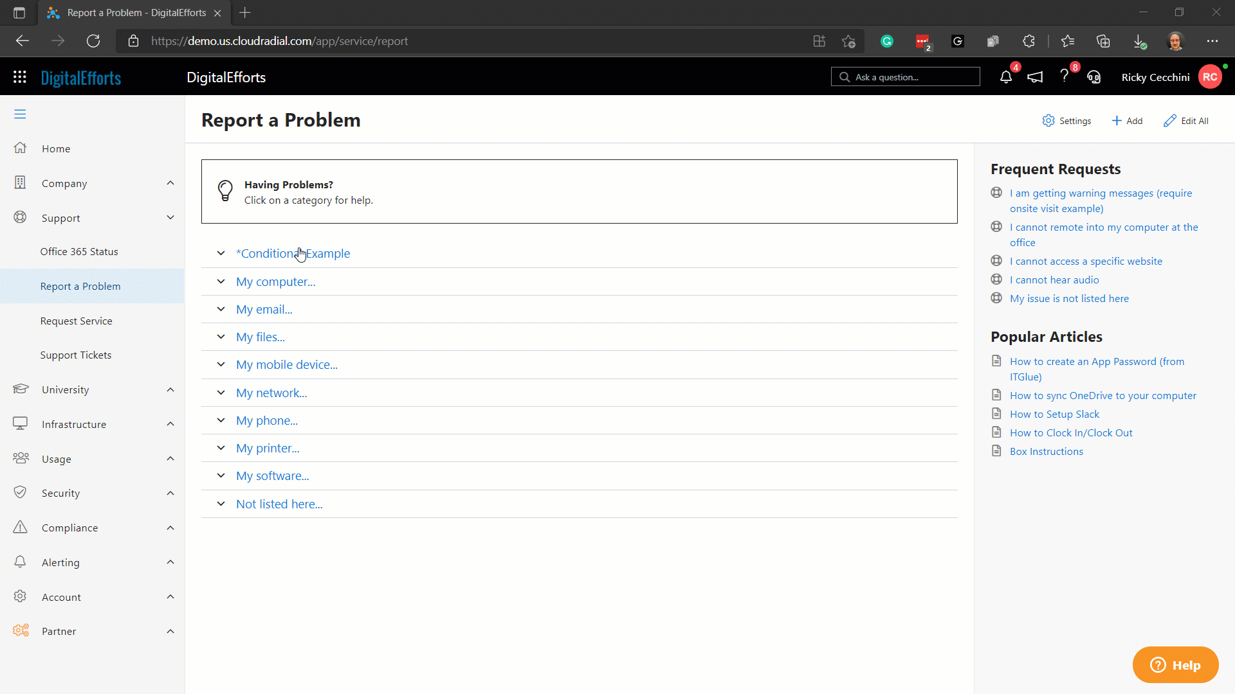Click the browser address bar URL
1235x694 pixels.
[x=279, y=41]
